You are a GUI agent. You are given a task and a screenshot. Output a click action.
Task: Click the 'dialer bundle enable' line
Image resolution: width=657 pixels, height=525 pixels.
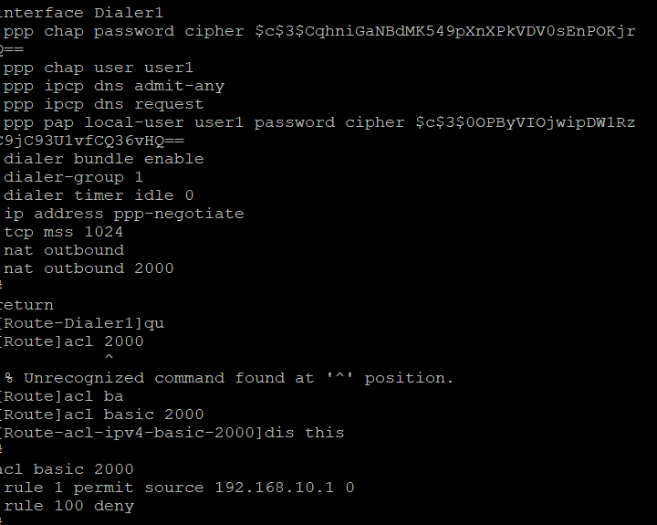coord(104,159)
